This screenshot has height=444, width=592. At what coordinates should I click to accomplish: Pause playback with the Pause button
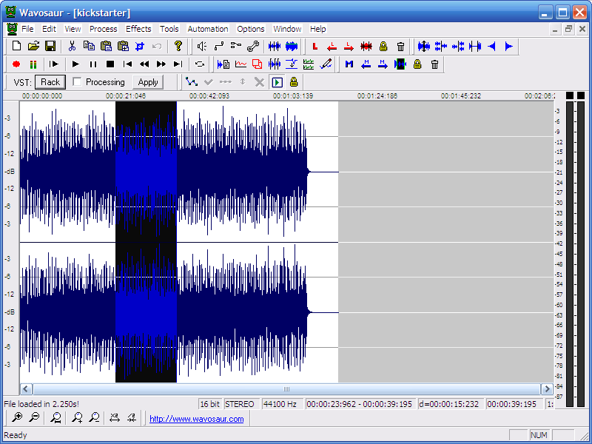pyautogui.click(x=93, y=64)
